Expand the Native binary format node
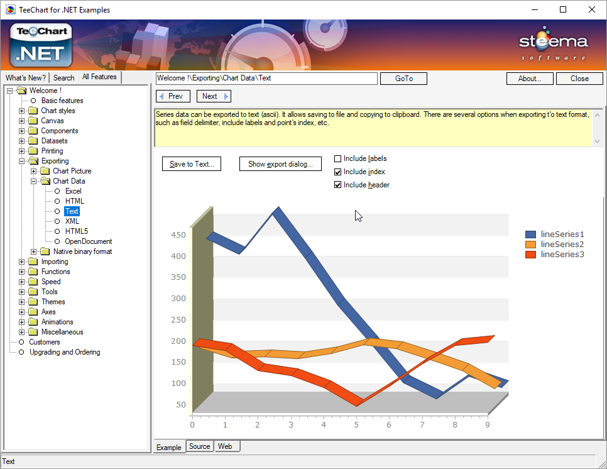Viewport: 607px width, 469px height. [x=34, y=251]
